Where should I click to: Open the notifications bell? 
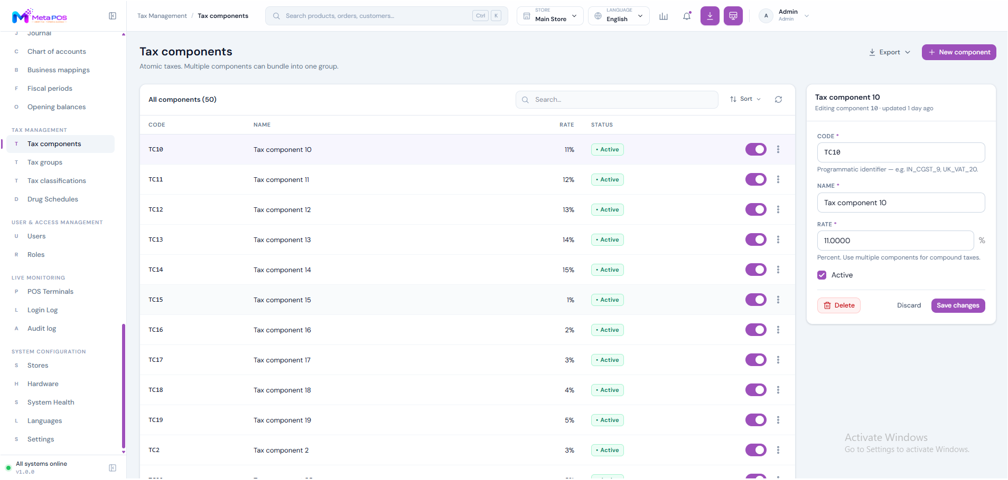(687, 16)
